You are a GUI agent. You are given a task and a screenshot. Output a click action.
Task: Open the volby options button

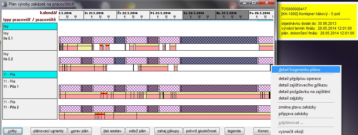coord(13,131)
